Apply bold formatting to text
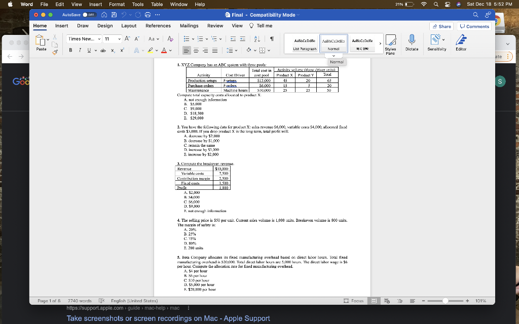 coord(70,50)
